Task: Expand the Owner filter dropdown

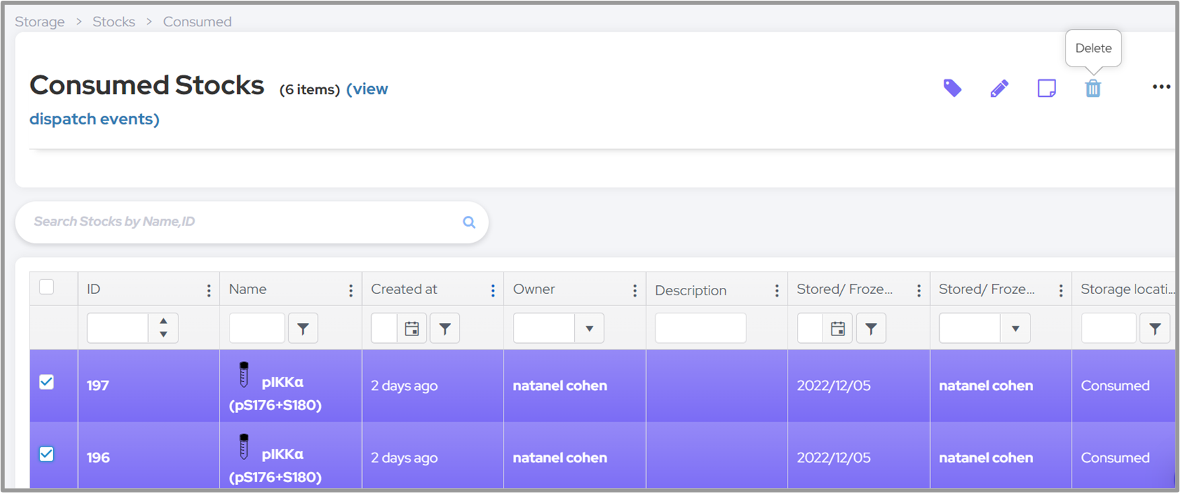Action: pyautogui.click(x=589, y=328)
